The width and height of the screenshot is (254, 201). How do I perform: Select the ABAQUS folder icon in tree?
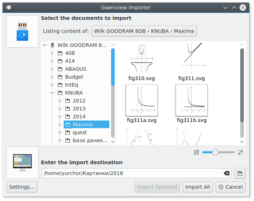(60, 69)
